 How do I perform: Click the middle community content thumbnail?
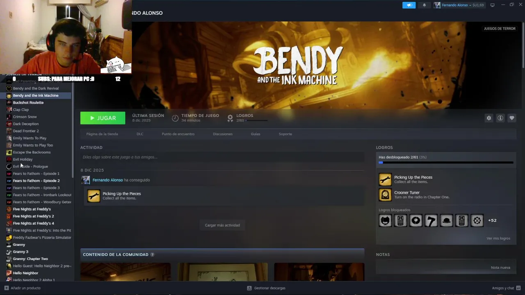[x=222, y=272]
